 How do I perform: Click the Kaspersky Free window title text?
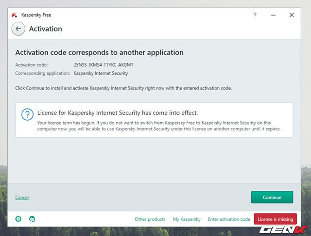(x=36, y=15)
